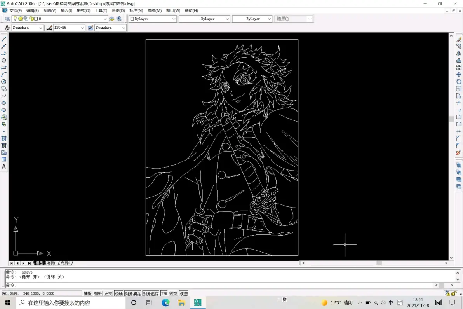Open the Standard table style dropdown
463x309 pixels.
[x=124, y=28]
